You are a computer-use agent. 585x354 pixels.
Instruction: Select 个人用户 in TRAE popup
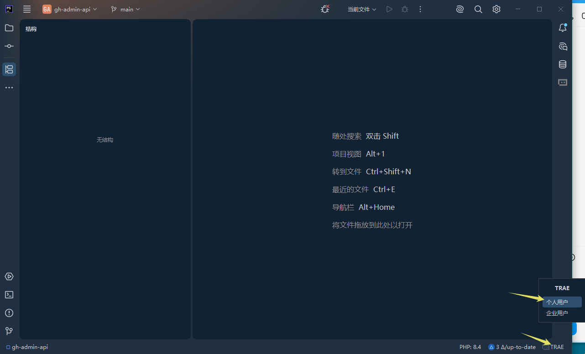tap(562, 302)
